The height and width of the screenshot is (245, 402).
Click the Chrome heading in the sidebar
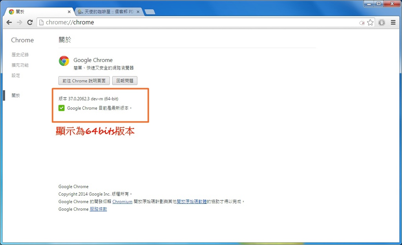[x=22, y=40]
